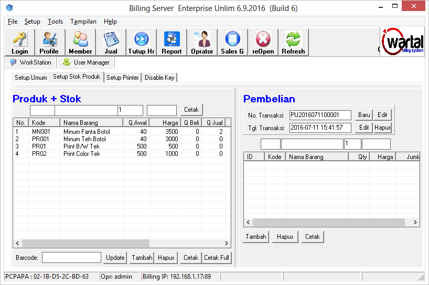The image size is (429, 285).
Task: Click the Refresh toolbar icon
Action: [x=293, y=42]
